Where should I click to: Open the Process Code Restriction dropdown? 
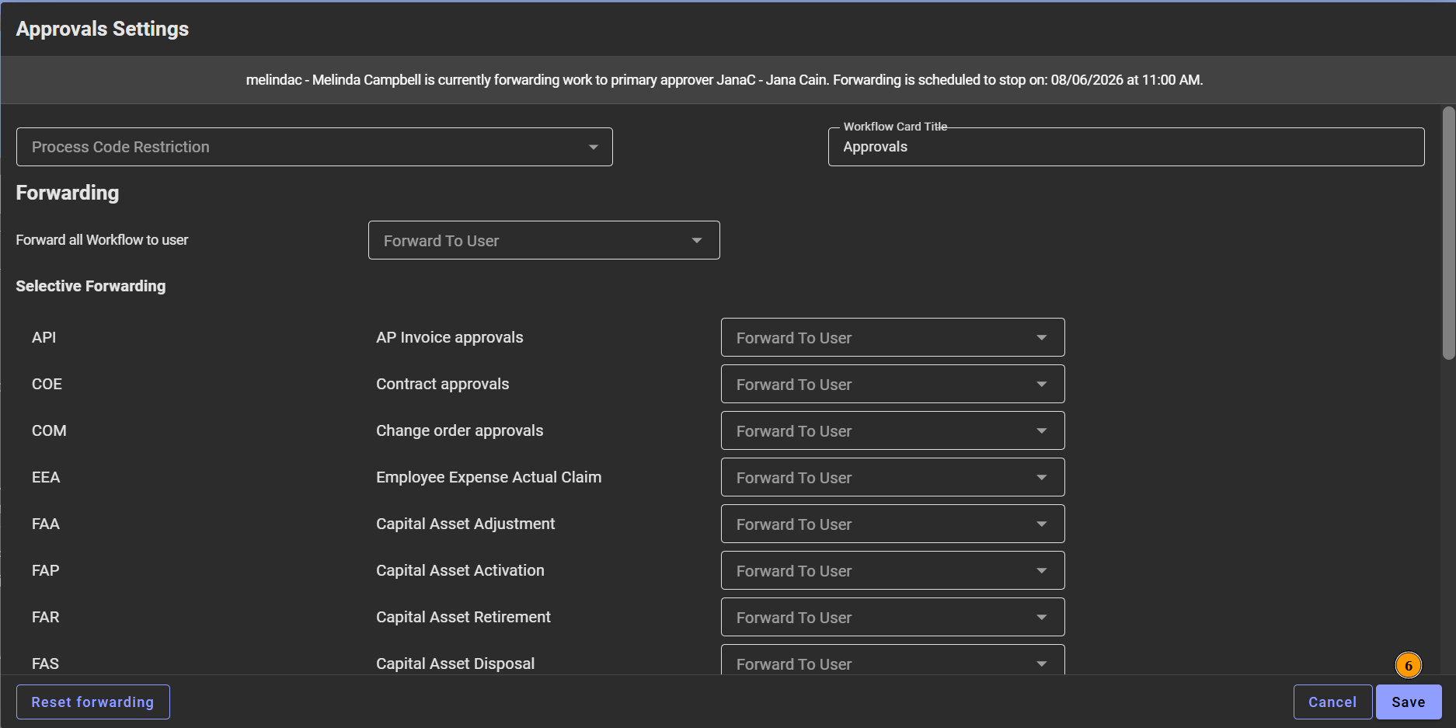314,147
